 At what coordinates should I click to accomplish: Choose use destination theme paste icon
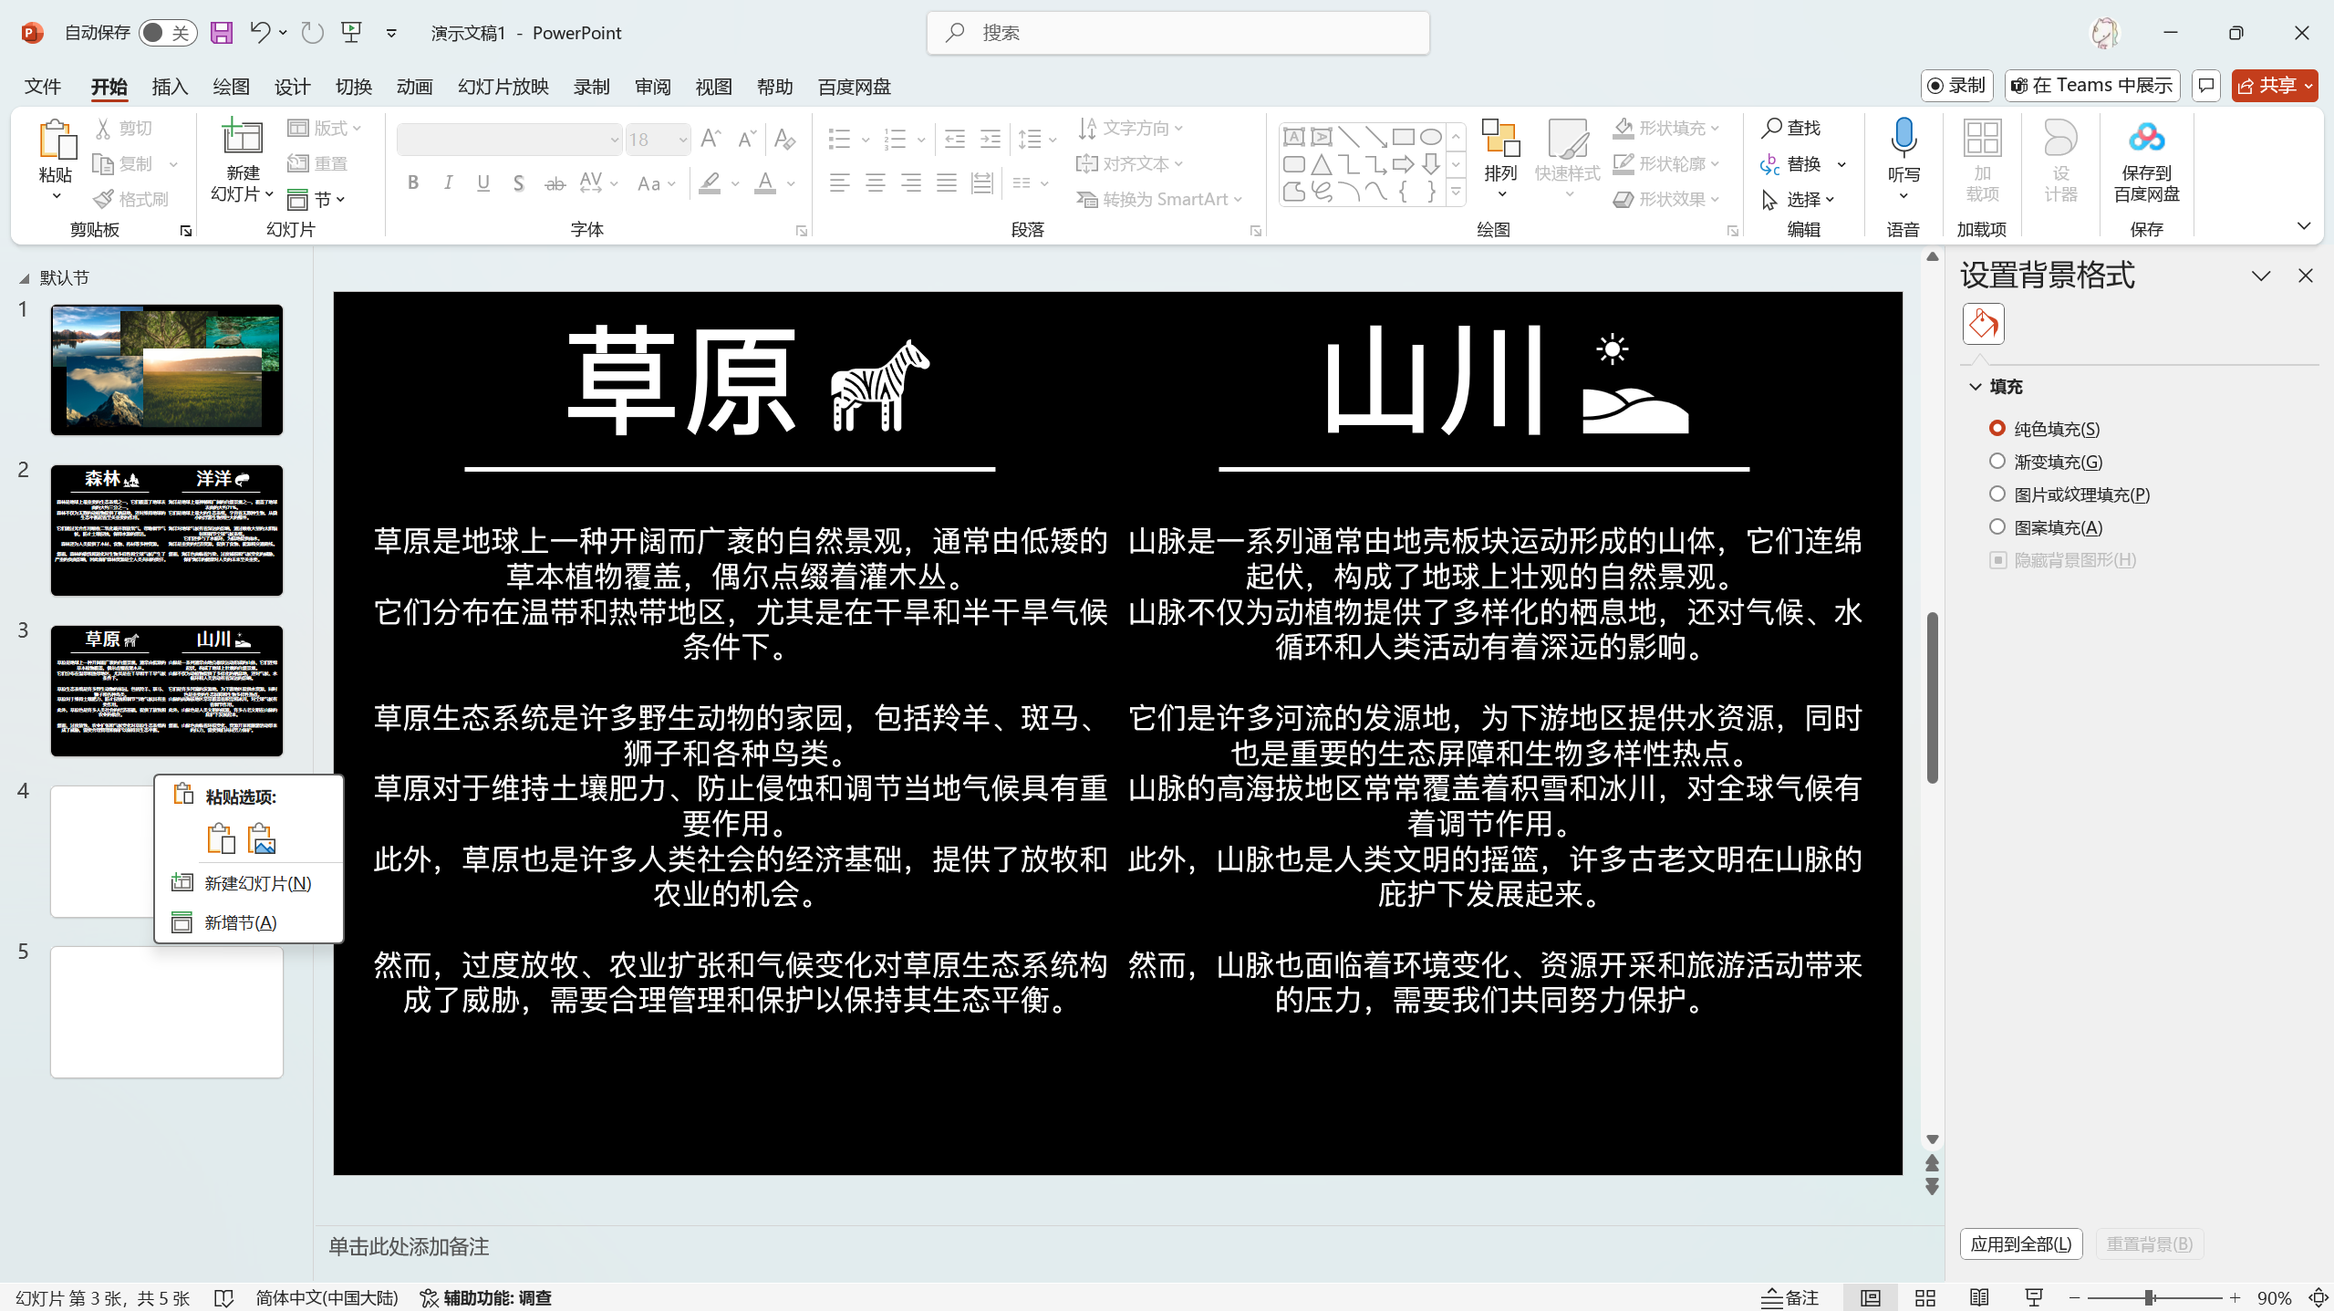[x=220, y=838]
